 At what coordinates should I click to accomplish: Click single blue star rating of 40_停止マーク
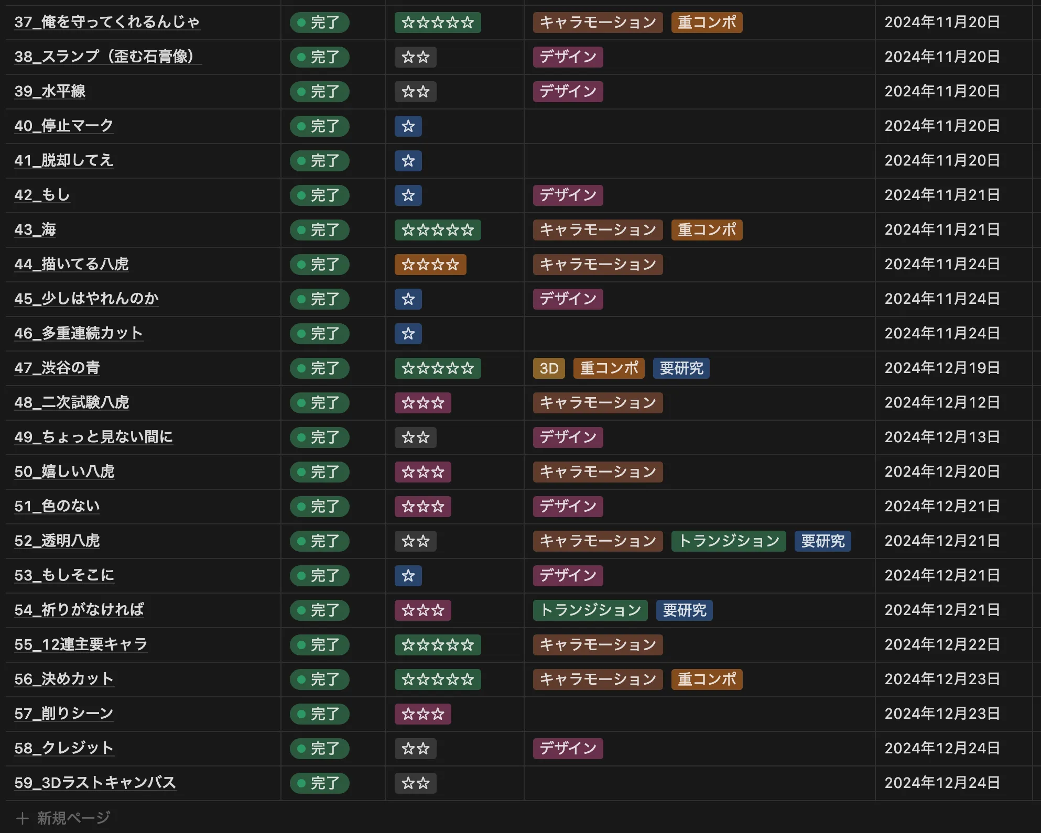click(408, 126)
